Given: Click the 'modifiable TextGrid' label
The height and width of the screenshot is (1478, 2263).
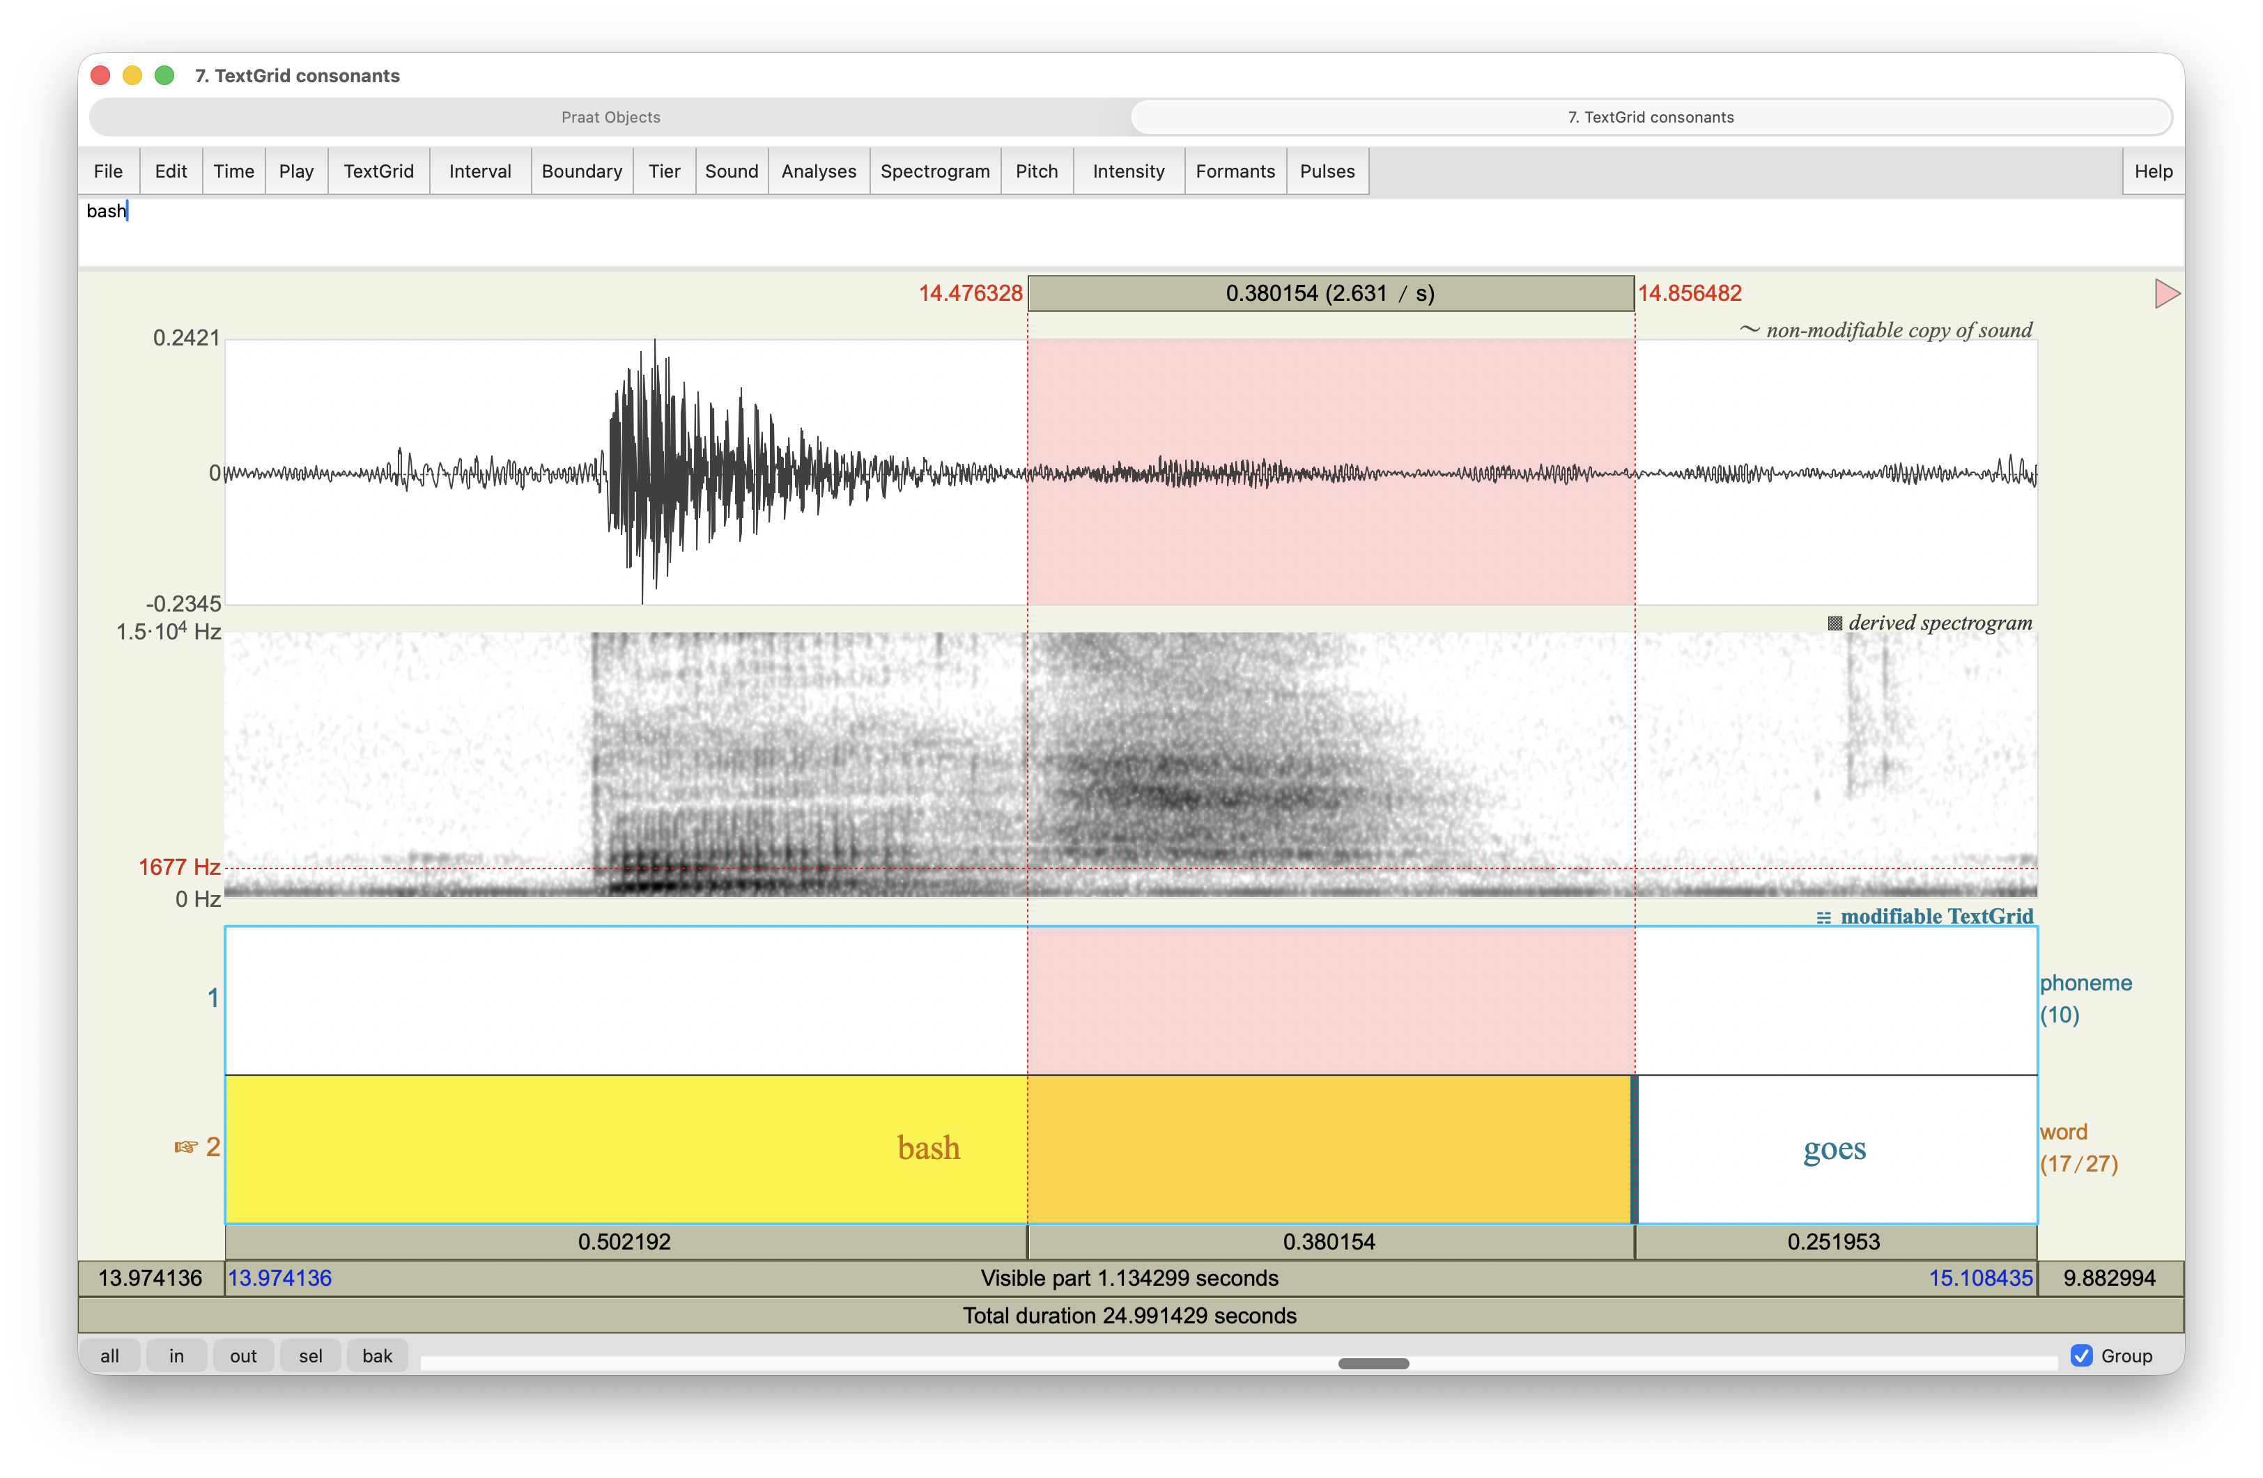Looking at the screenshot, I should pos(1926,917).
